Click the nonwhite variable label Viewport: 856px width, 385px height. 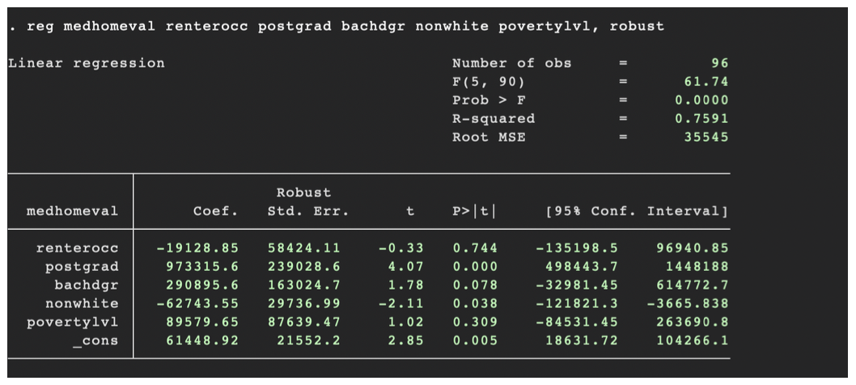click(82, 303)
